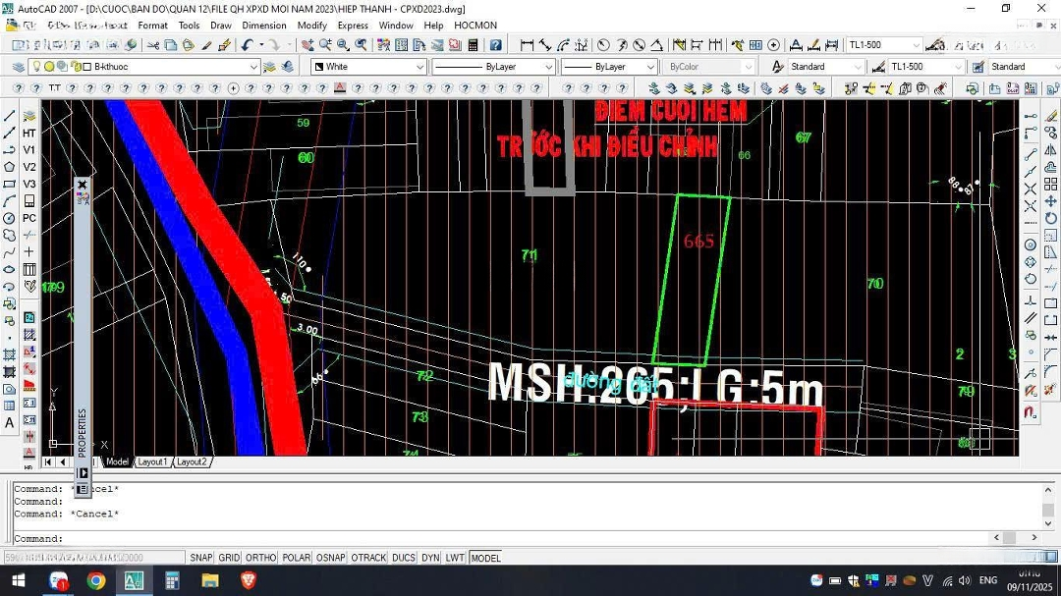Open the Dimension menu
Viewport: 1061px width, 596px height.
[x=264, y=26]
